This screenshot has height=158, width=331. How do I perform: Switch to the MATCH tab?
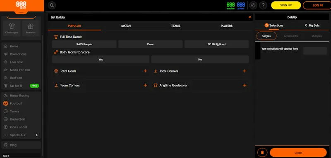coord(126,26)
